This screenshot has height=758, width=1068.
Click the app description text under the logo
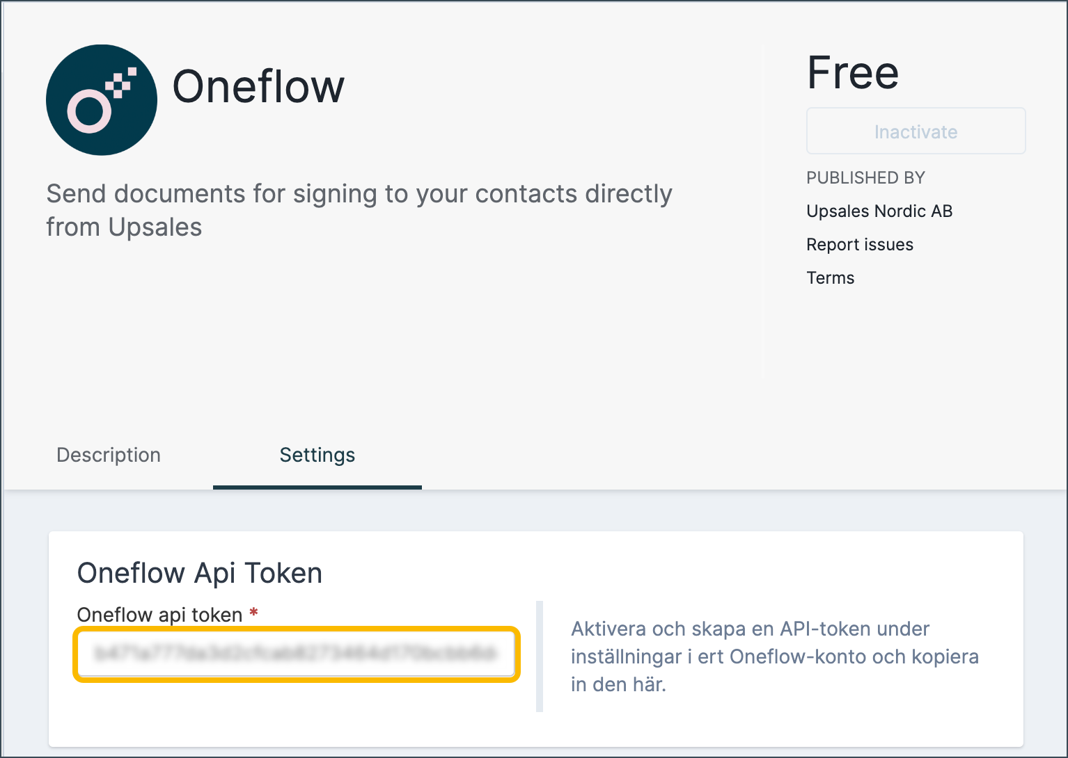(x=359, y=210)
